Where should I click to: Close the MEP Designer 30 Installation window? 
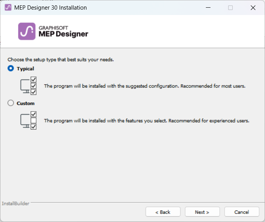[x=253, y=8]
